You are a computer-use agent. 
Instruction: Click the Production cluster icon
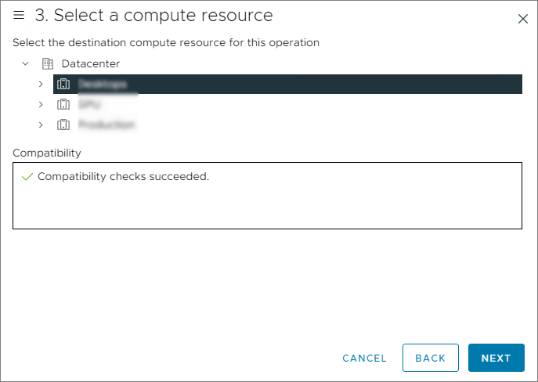click(x=63, y=124)
